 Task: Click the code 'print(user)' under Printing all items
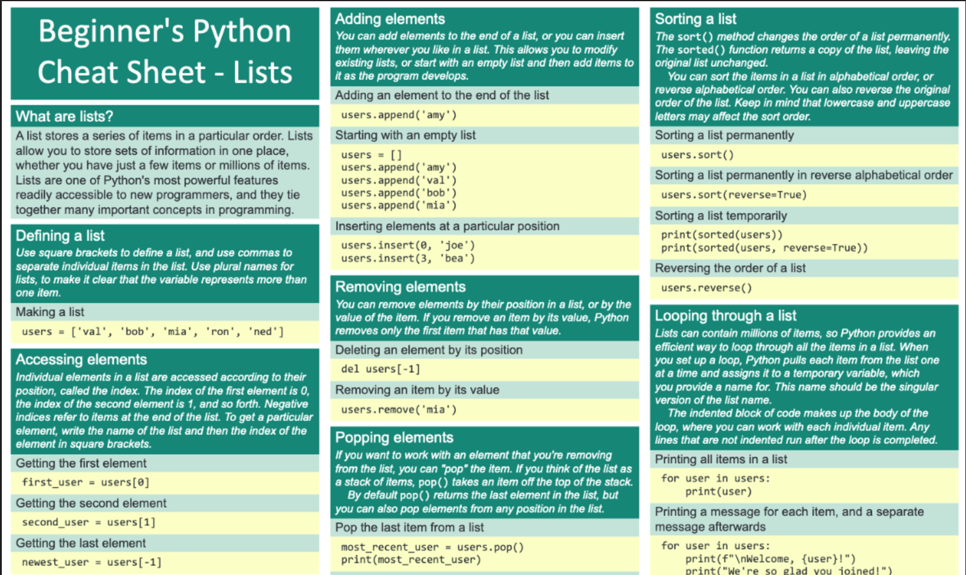click(719, 492)
